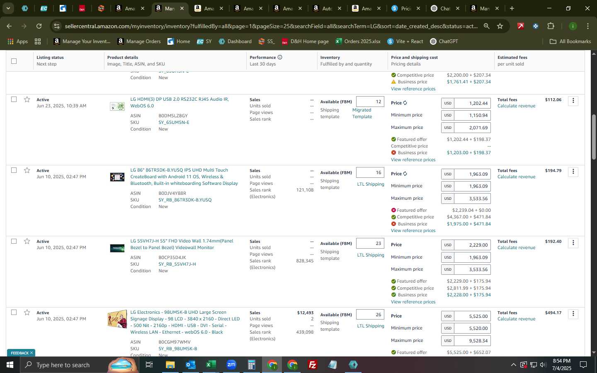Open the Extensions puzzle icon

[x=551, y=26]
